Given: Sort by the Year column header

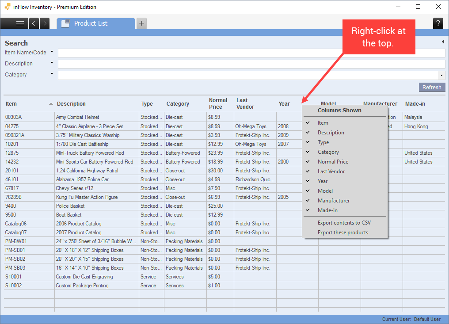Looking at the screenshot, I should (284, 104).
